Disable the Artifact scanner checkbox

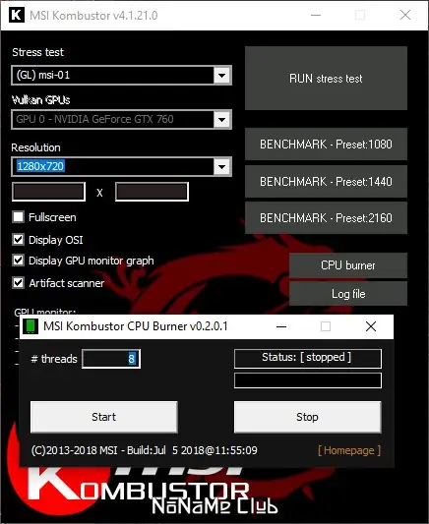tap(18, 283)
